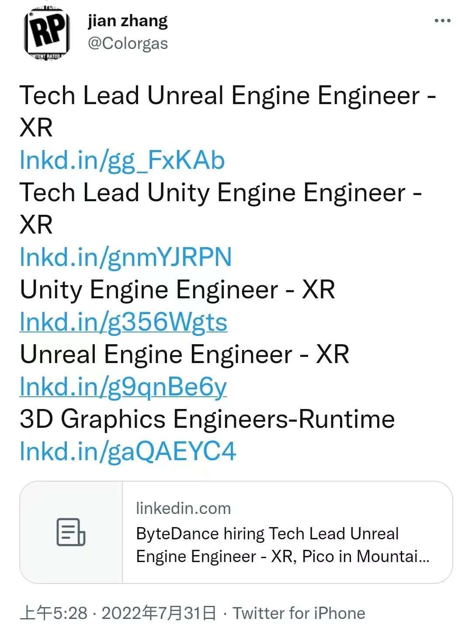Follow the lnkd.in/gnmYJRPN link
The height and width of the screenshot is (643, 472).
(x=125, y=257)
